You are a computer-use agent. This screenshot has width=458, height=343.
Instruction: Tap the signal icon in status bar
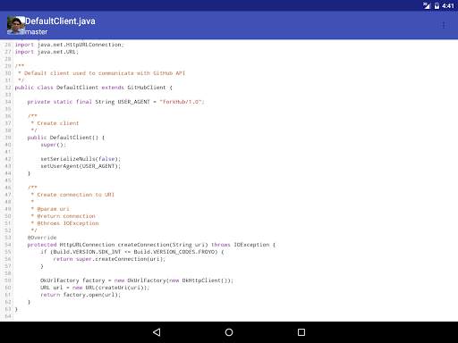click(427, 5)
